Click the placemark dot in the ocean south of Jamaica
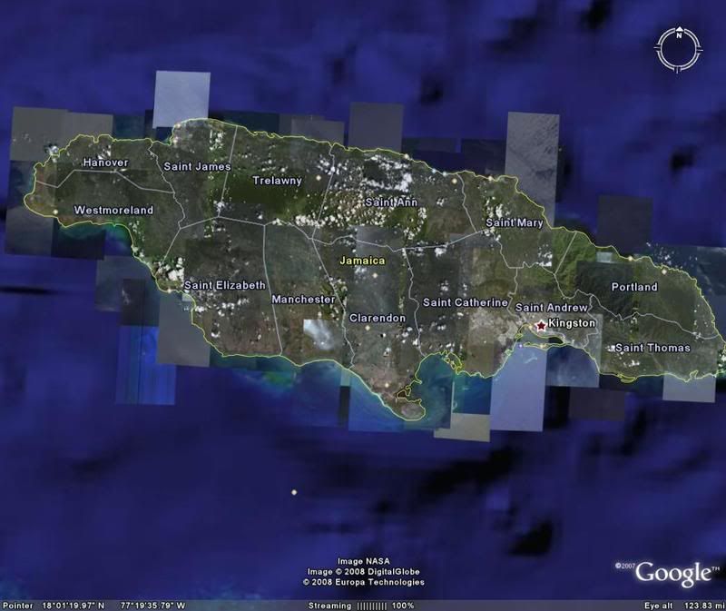Viewport: 726px width, 611px height. coord(294,492)
